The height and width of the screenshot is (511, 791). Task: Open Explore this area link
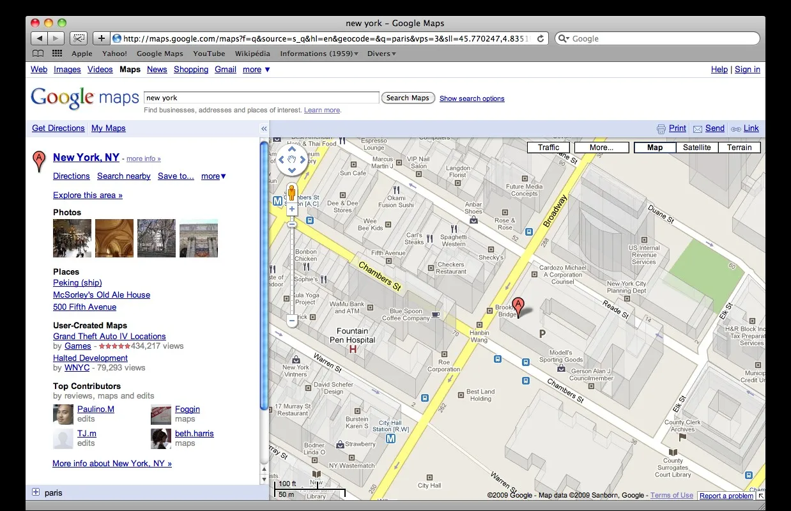(88, 195)
